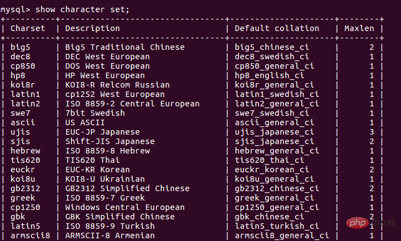Click the latin1_swedish_ci collation text
Image resolution: width=401 pixels, height=241 pixels.
point(277,94)
